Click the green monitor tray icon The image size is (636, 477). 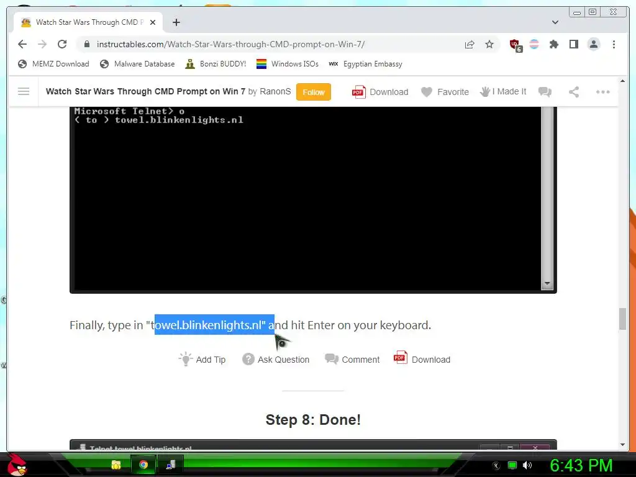512,465
